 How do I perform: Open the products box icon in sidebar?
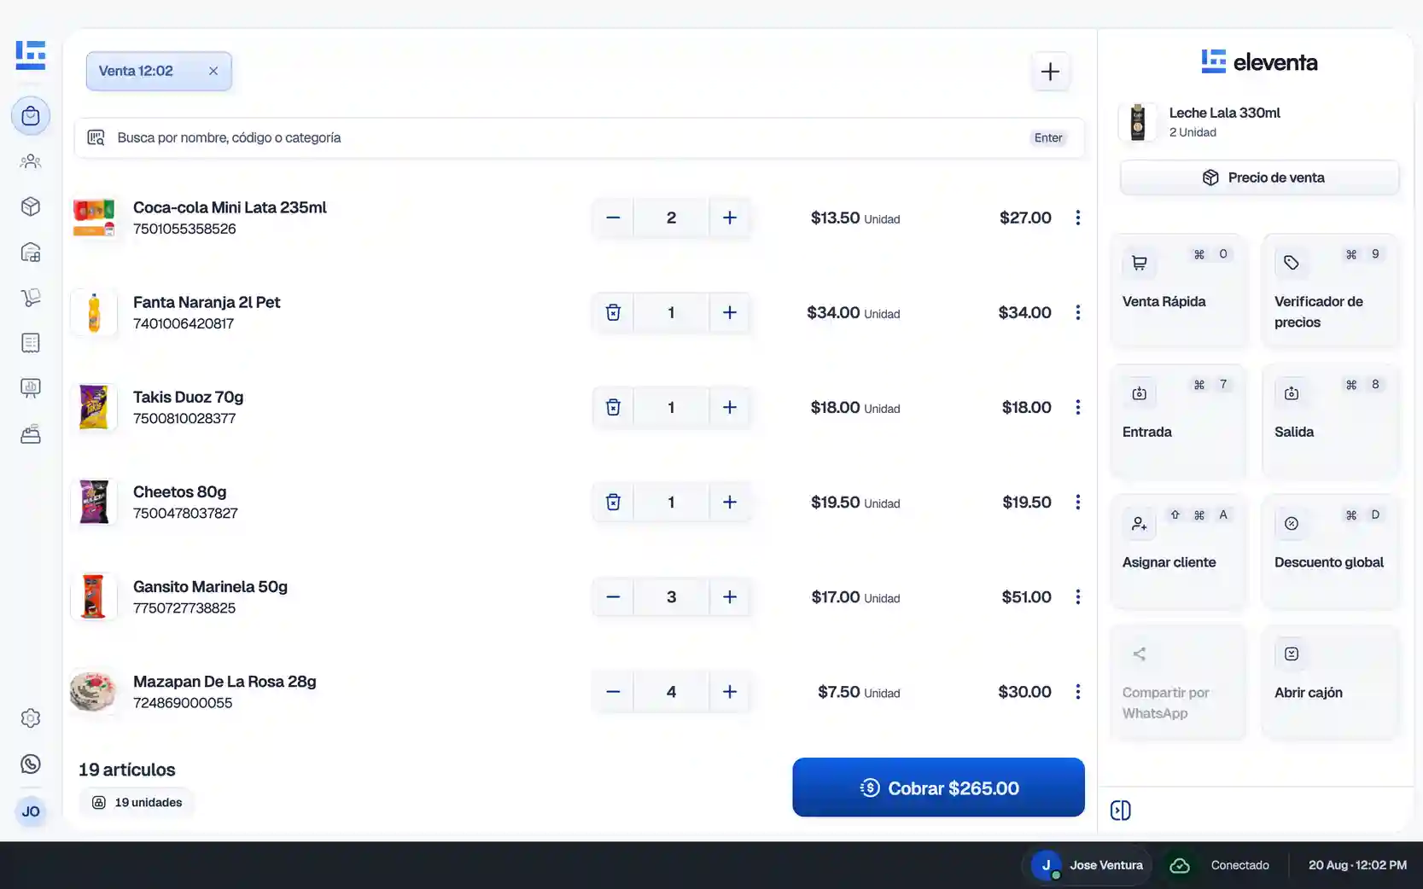tap(31, 206)
